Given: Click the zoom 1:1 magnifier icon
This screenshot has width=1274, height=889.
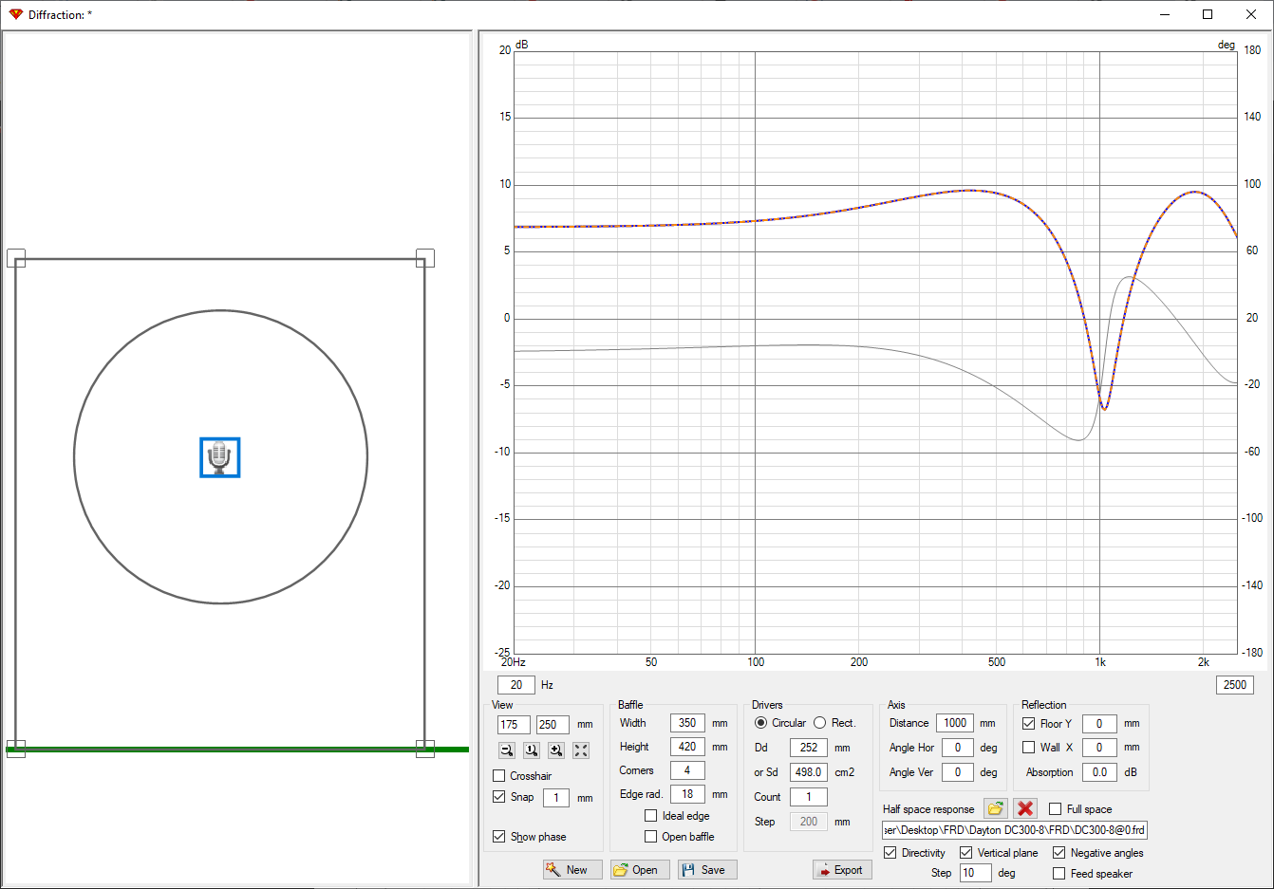Looking at the screenshot, I should 532,750.
